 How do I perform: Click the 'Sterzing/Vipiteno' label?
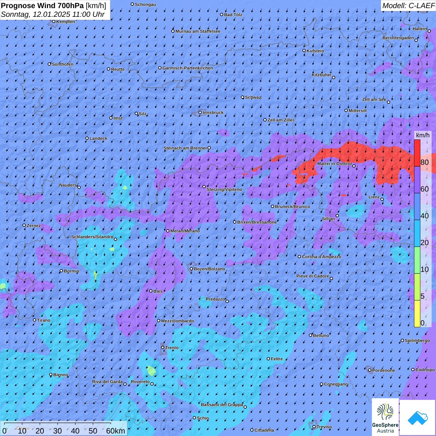224,189
